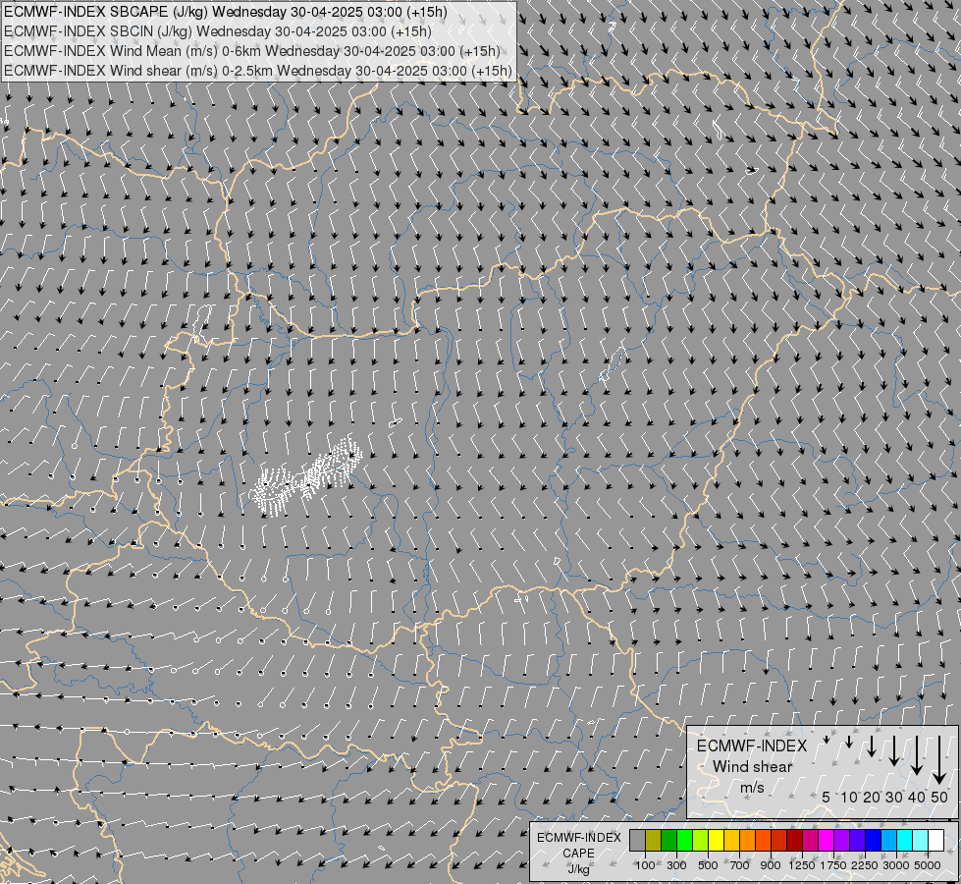The width and height of the screenshot is (961, 884).
Task: Click the CAPE label in color legend
Action: pyautogui.click(x=578, y=854)
